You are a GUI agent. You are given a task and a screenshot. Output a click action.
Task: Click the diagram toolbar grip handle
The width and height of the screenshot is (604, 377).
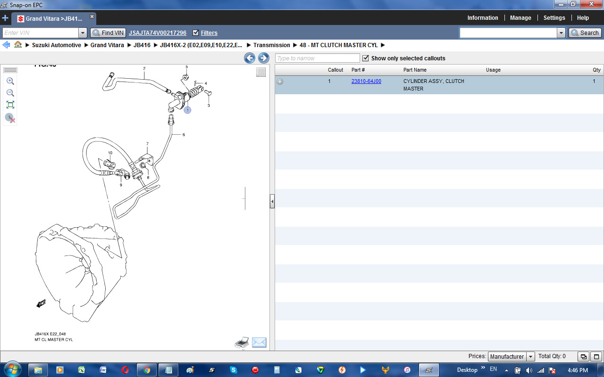click(x=10, y=70)
